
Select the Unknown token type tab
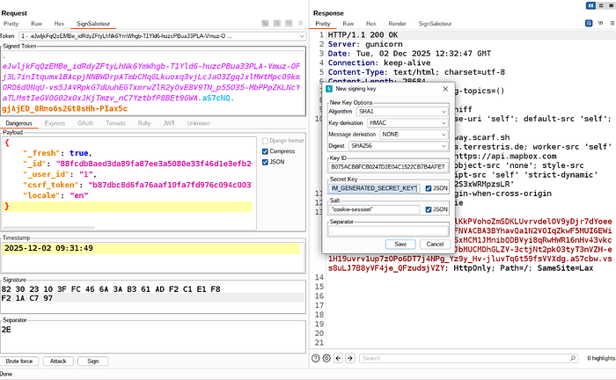pyautogui.click(x=198, y=123)
